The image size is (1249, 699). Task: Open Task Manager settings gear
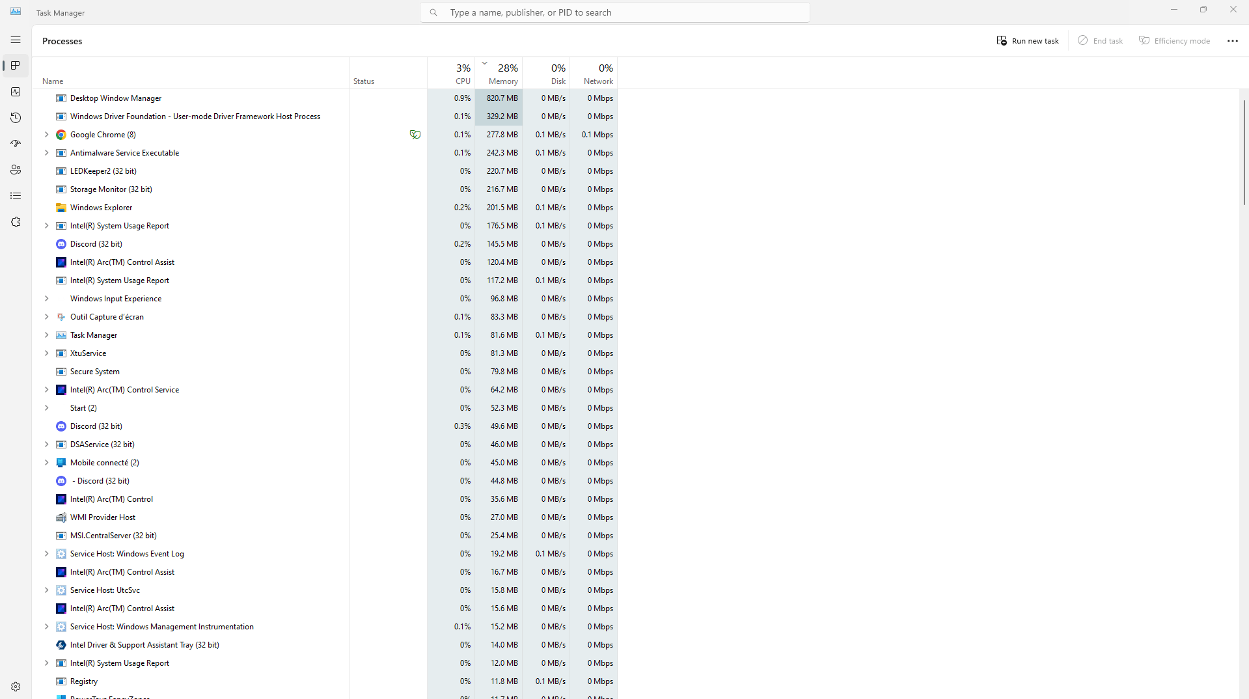coord(16,687)
